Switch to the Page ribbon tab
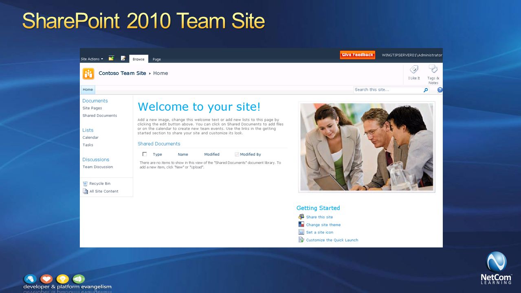The image size is (521, 293). tap(157, 59)
